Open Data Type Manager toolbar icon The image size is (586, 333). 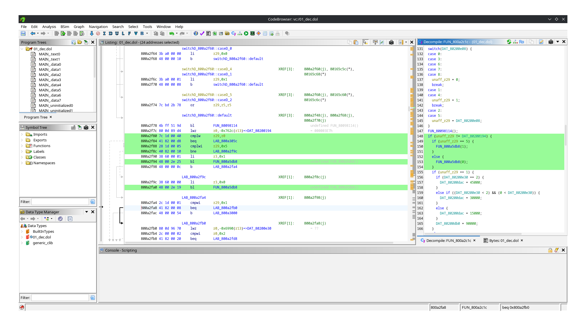(x=227, y=33)
